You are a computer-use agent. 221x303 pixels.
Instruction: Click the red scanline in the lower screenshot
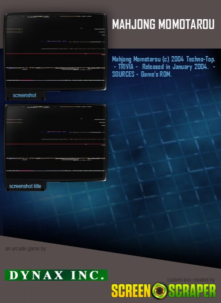[55, 144]
